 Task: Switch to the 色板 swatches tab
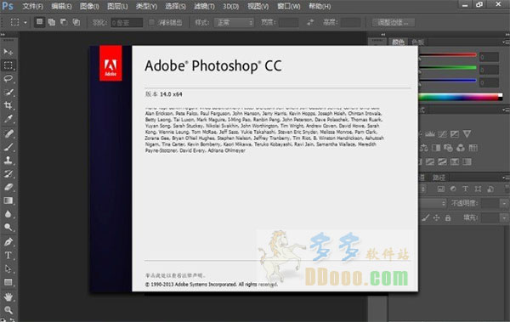pyautogui.click(x=418, y=42)
